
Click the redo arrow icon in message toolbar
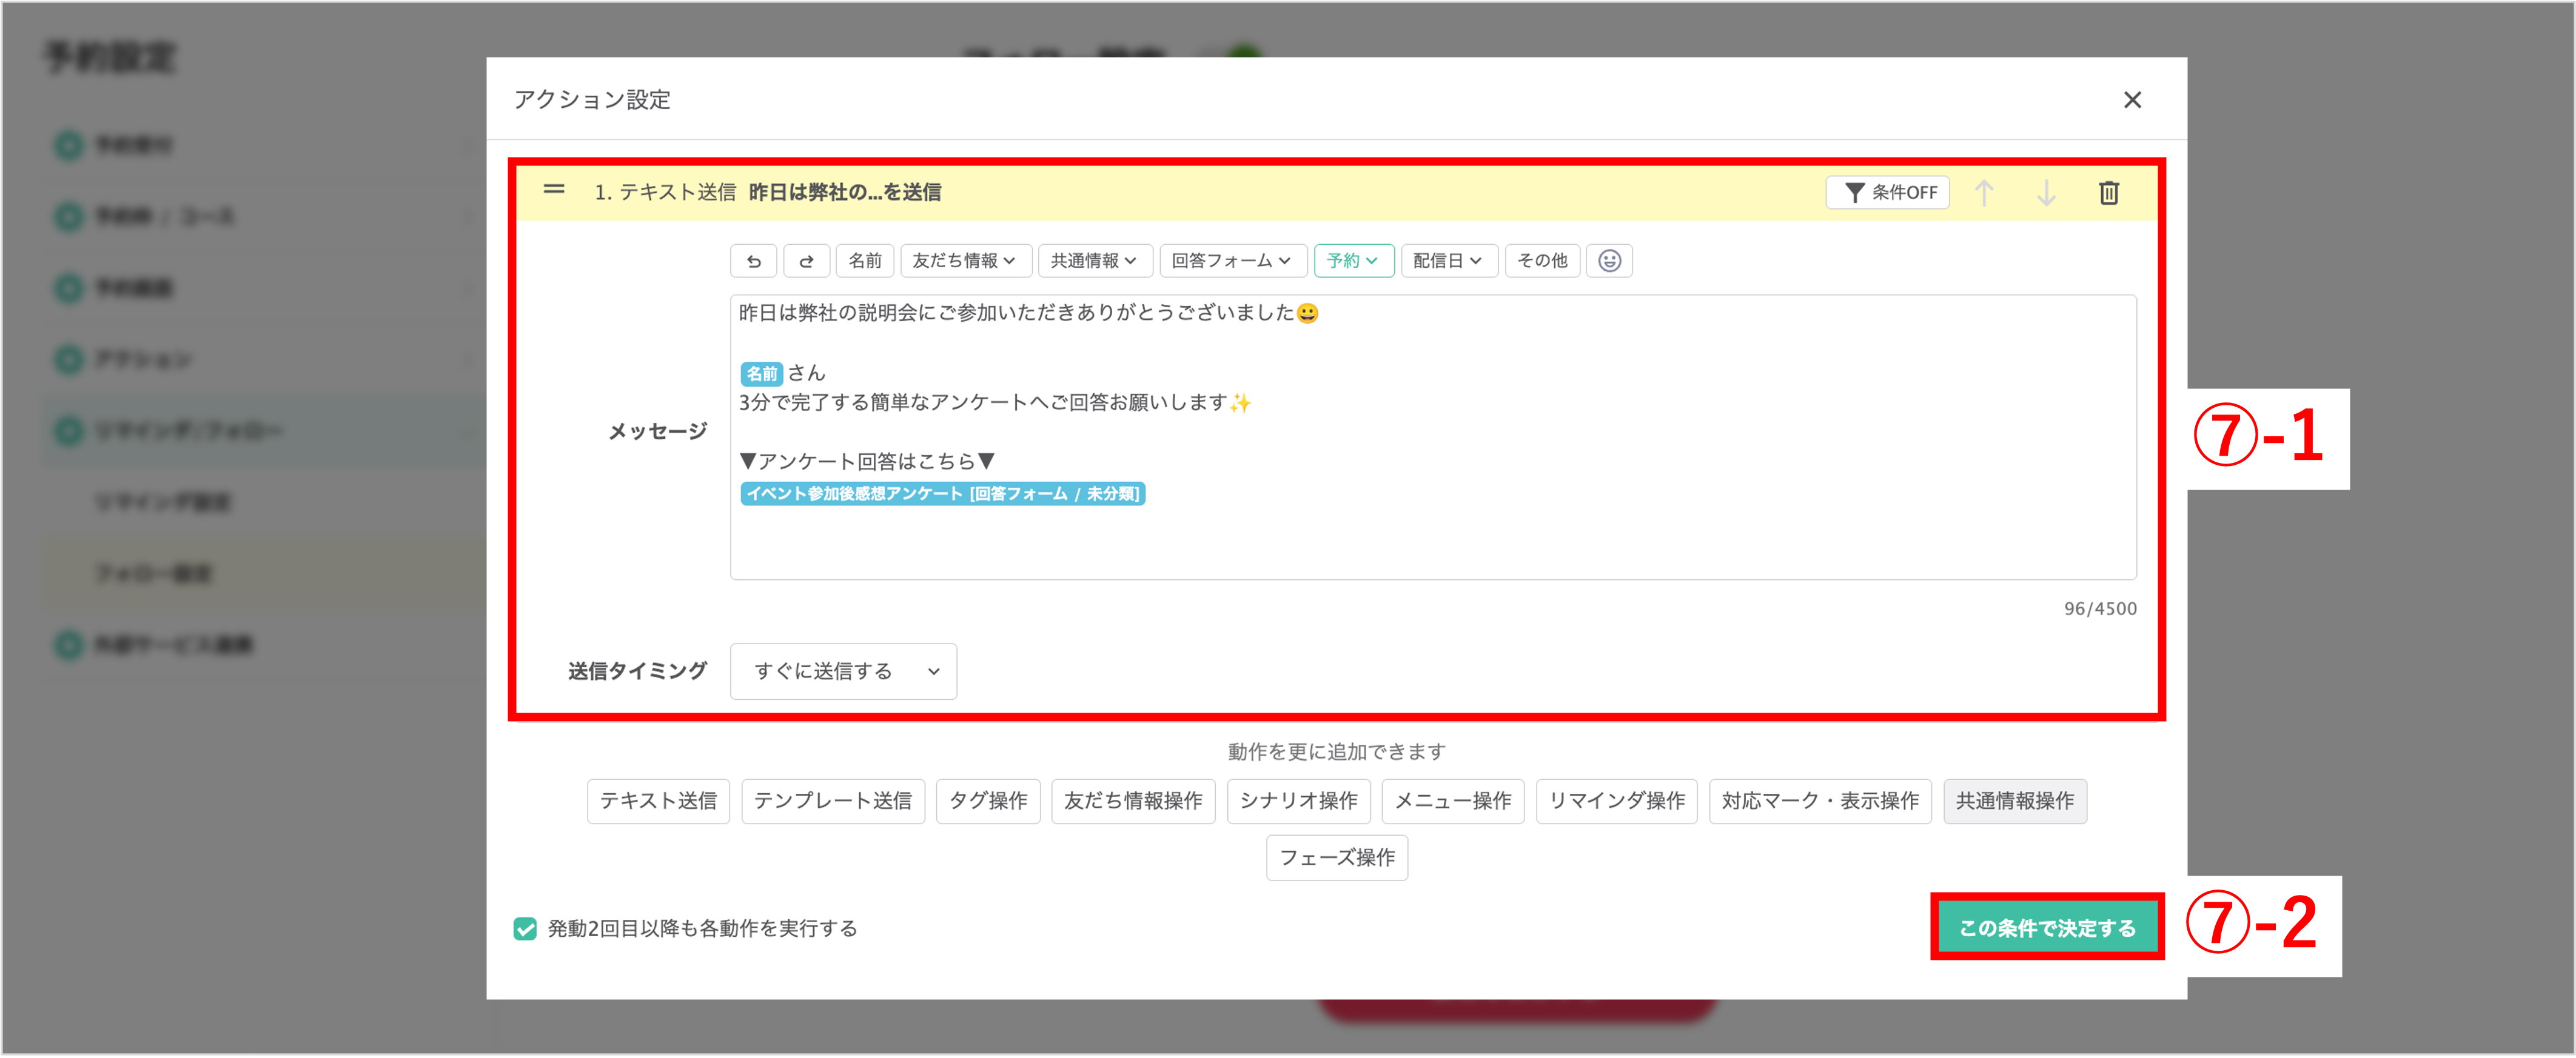[806, 261]
